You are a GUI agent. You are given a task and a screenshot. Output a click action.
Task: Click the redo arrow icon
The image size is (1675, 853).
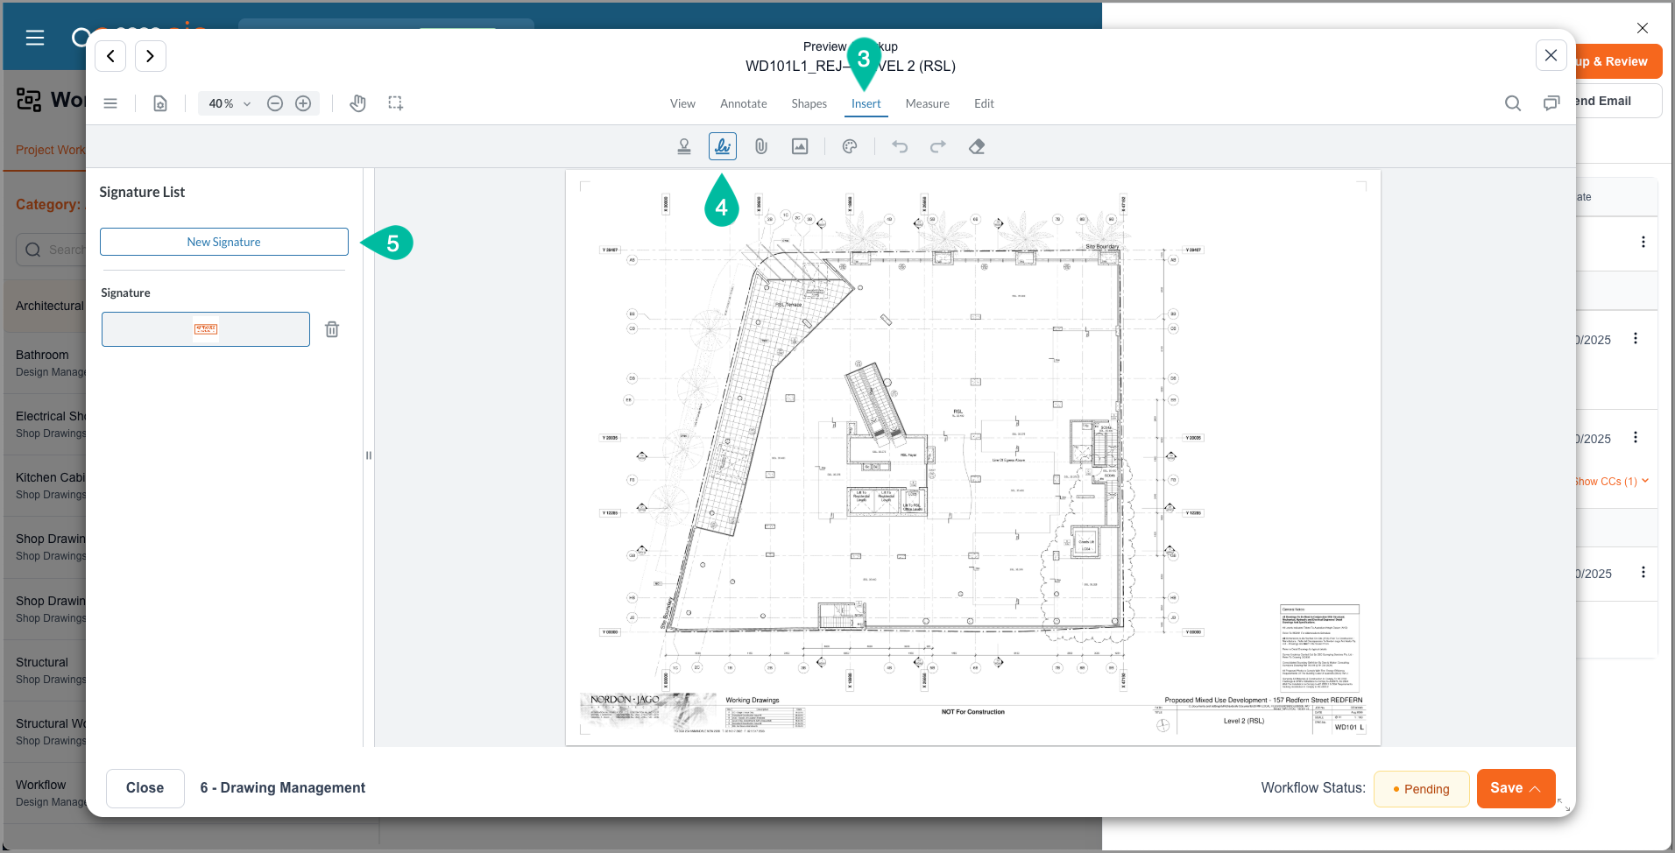(x=938, y=147)
